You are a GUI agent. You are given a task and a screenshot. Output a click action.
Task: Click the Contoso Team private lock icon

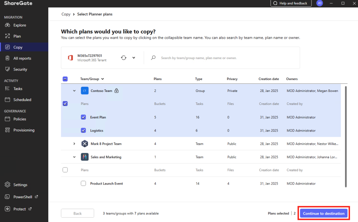tap(116, 91)
